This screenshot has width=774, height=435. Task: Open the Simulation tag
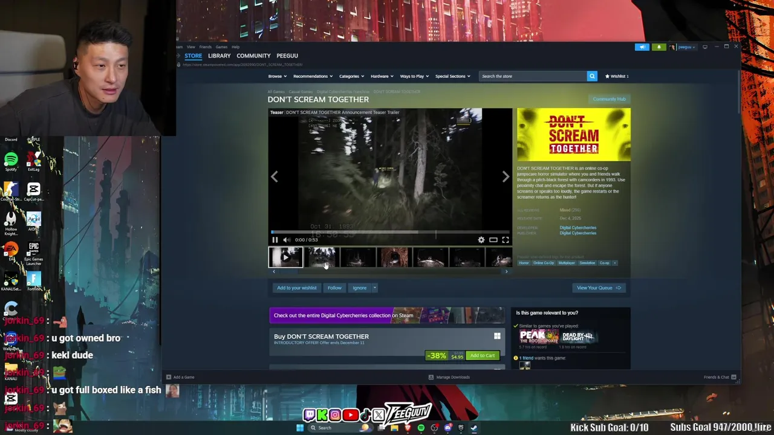tap(587, 263)
